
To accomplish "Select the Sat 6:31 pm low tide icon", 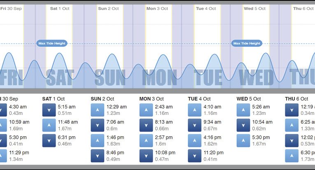I will tap(49, 140).
